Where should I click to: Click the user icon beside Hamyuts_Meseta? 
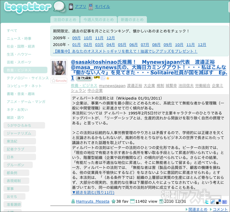click(73, 201)
